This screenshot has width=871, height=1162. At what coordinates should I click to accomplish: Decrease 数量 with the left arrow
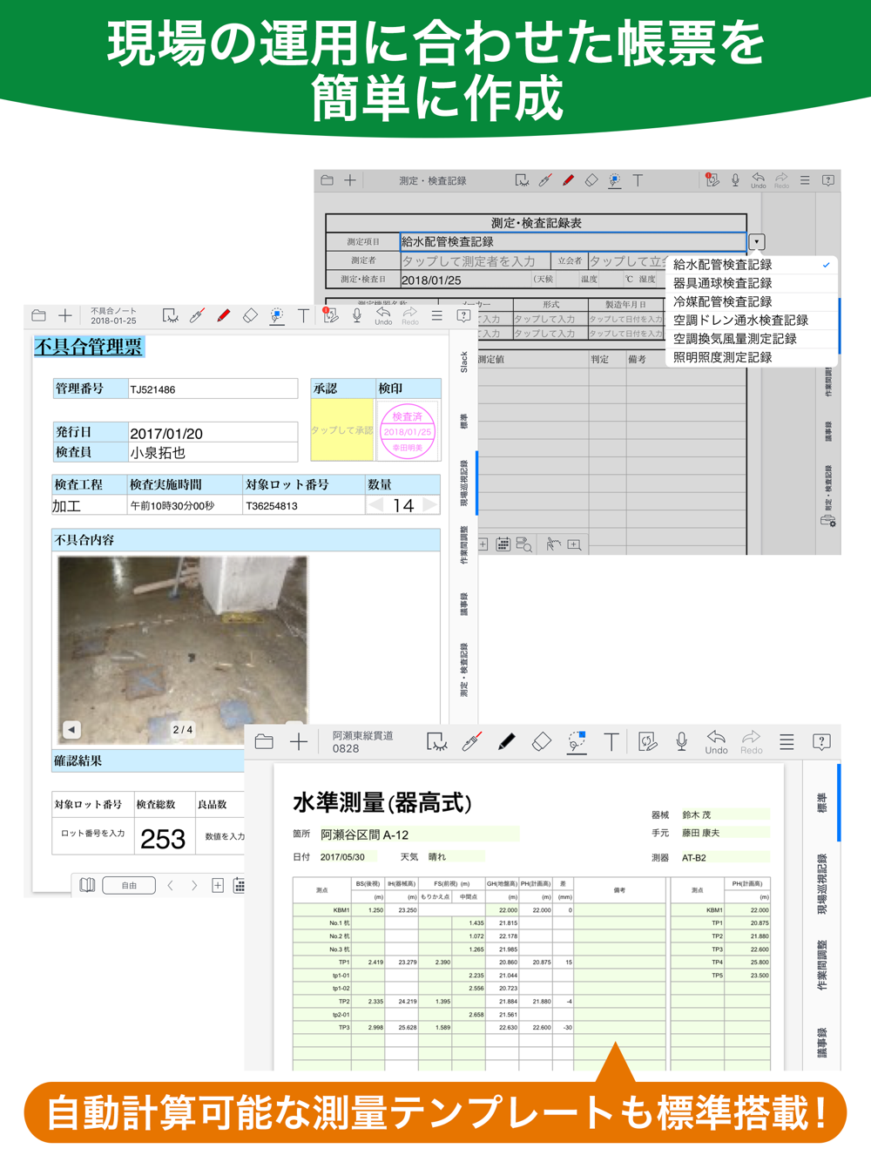click(376, 505)
